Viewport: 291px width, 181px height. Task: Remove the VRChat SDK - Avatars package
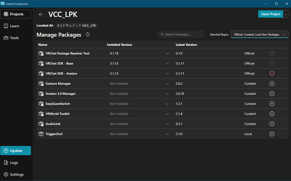272,74
